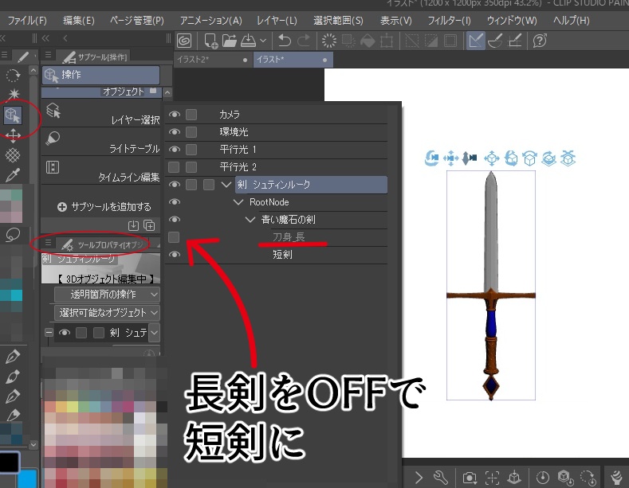Click the blue sub color swatch

pyautogui.click(x=28, y=479)
